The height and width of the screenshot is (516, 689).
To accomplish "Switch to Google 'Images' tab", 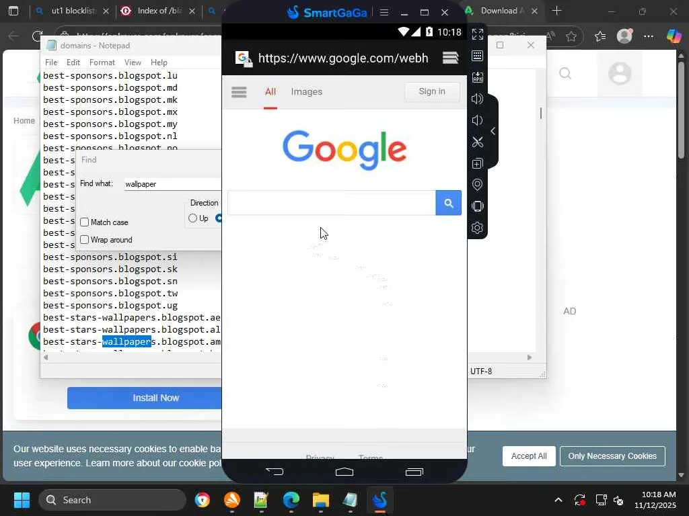I will pos(307,91).
